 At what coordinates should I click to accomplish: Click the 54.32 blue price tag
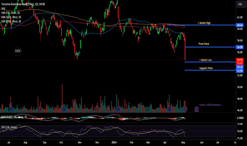pyautogui.click(x=240, y=67)
